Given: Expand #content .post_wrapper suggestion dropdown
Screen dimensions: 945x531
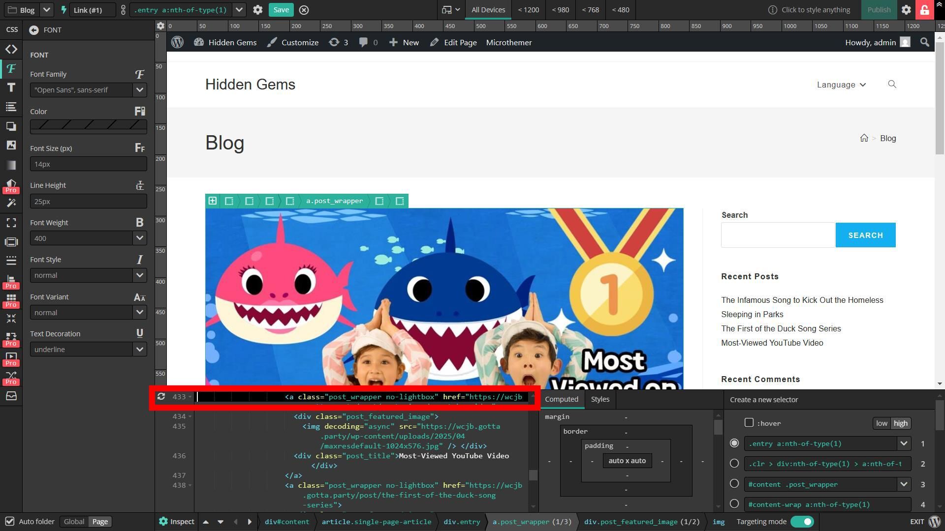Looking at the screenshot, I should (x=904, y=484).
